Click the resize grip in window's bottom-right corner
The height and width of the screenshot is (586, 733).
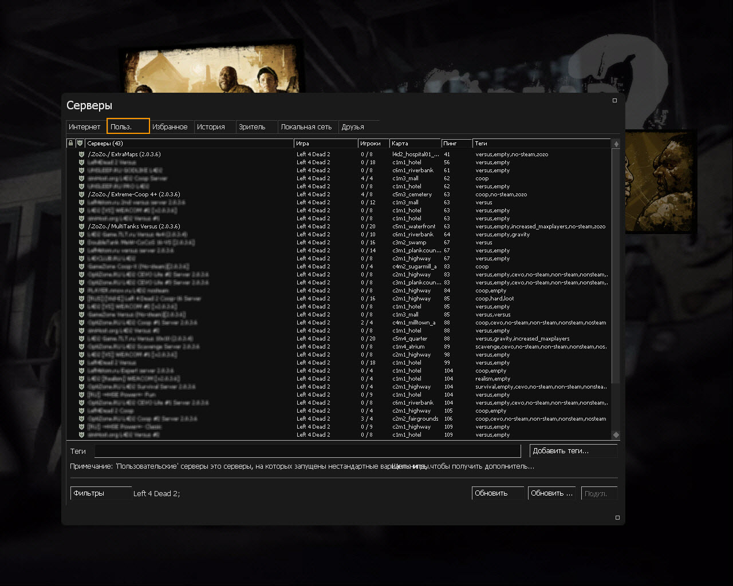[x=617, y=517]
